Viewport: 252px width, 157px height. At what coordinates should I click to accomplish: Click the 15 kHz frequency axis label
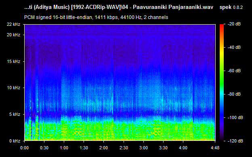tap(13, 61)
